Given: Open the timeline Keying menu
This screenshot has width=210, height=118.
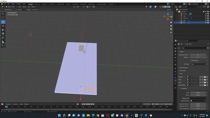Looking at the screenshot, I should coord(16,104).
